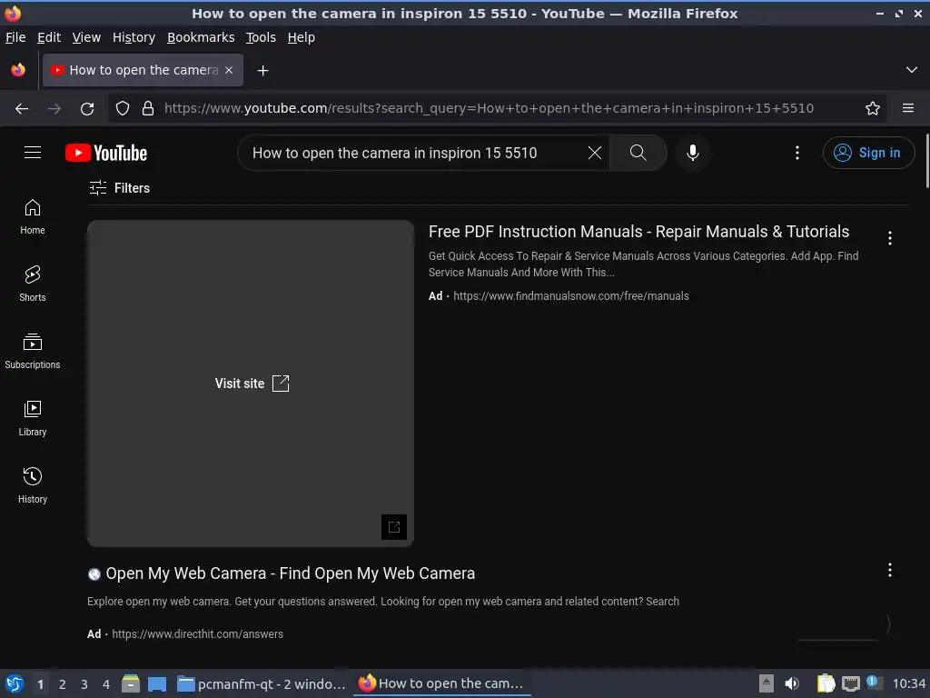The height and width of the screenshot is (698, 930).
Task: Open directhit.com ad URL
Action: (197, 633)
